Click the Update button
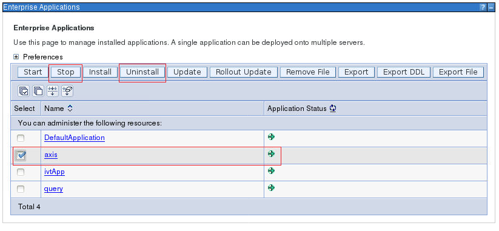This screenshot has height=231, width=499. coord(187,72)
